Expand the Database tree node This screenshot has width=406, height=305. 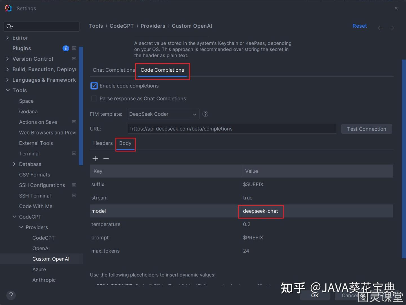pyautogui.click(x=14, y=164)
